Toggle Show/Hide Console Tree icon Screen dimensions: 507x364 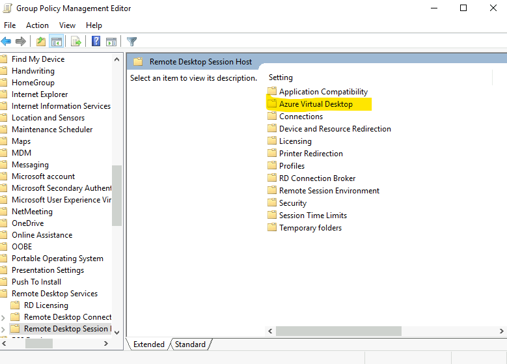pyautogui.click(x=57, y=42)
